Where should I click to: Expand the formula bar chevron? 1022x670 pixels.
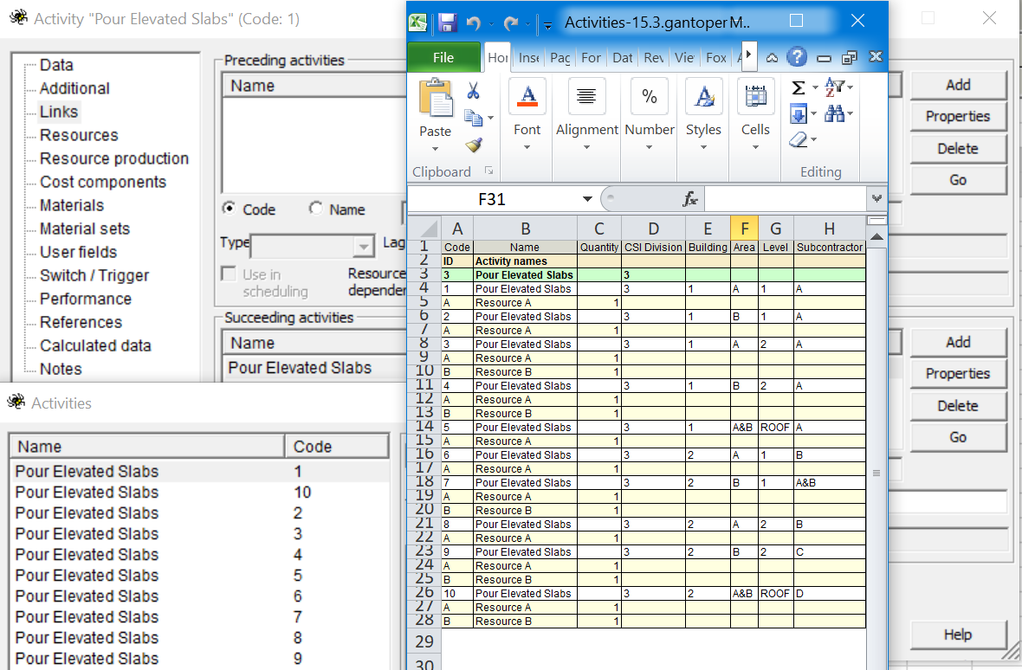pyautogui.click(x=876, y=198)
